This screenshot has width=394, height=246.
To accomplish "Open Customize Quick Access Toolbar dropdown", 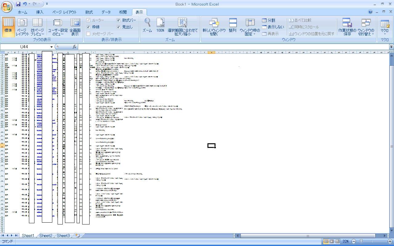I will 47,4.
